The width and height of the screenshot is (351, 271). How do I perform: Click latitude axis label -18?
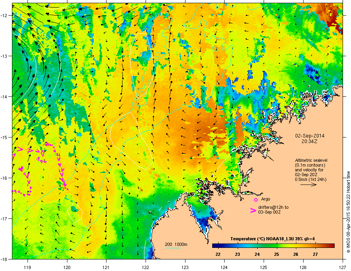4,259
